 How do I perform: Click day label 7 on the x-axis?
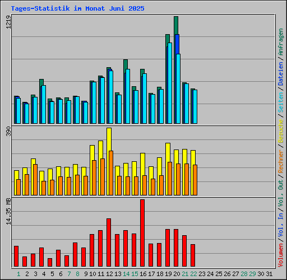pyautogui.click(x=69, y=274)
